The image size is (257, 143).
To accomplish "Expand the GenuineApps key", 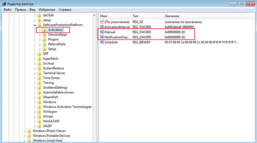I will [x=40, y=35].
